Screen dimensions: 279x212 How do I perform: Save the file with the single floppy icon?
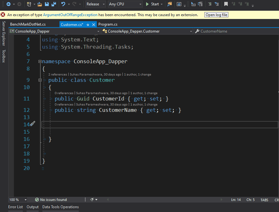(x=47, y=4)
